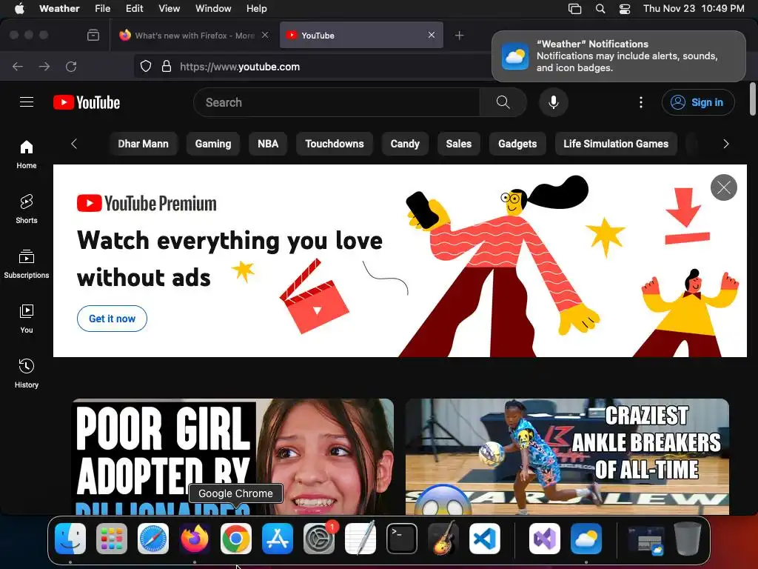The image size is (758, 569).
Task: Open Spotlight search in menu bar
Action: (x=600, y=9)
